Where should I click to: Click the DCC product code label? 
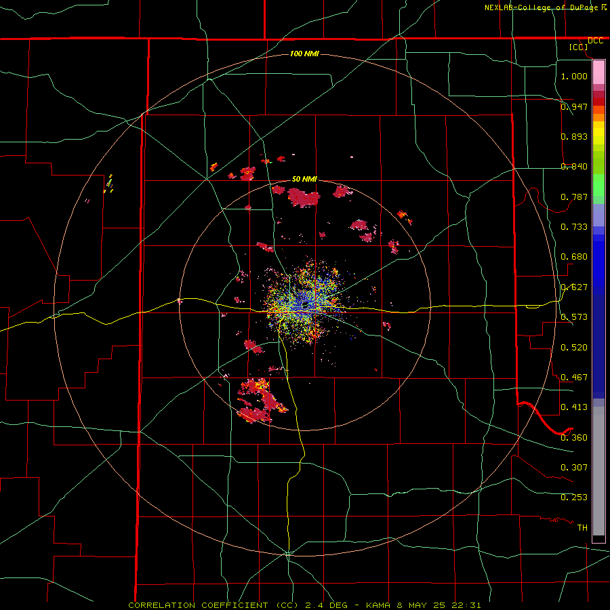[595, 41]
